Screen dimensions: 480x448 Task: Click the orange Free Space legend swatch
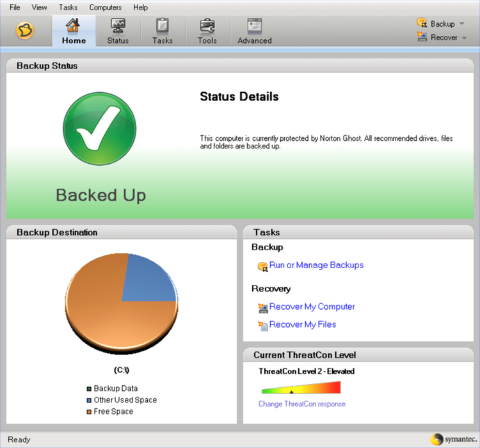click(x=89, y=412)
